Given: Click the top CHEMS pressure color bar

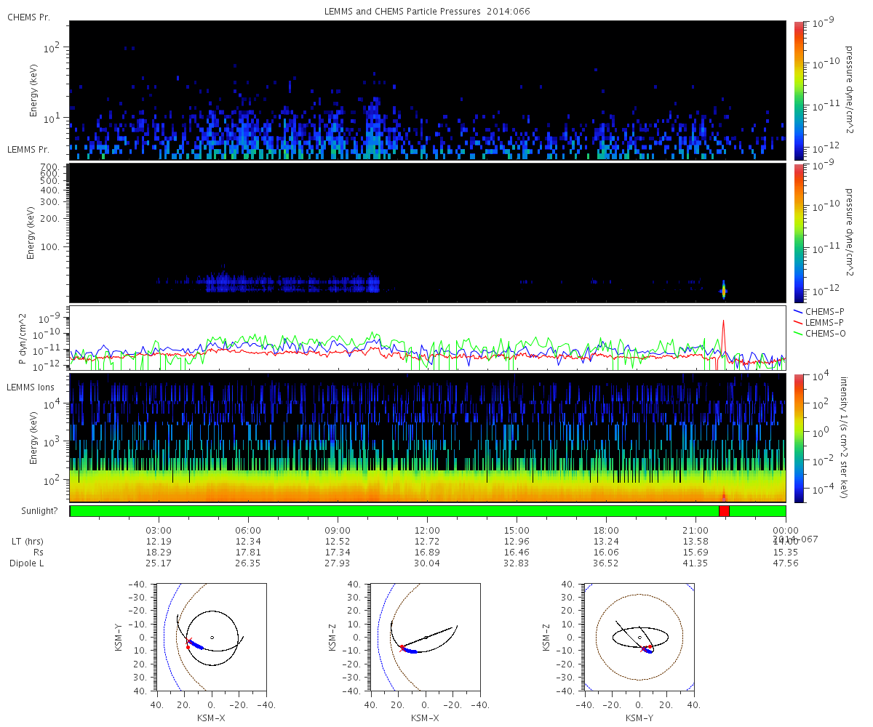Looking at the screenshot, I should [x=799, y=89].
